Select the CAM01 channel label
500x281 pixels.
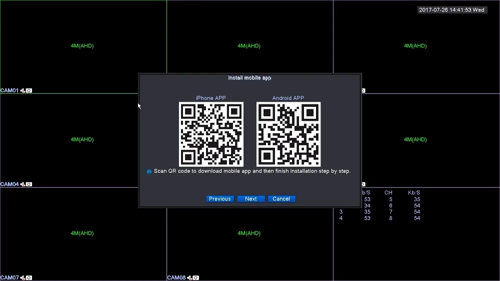9,91
